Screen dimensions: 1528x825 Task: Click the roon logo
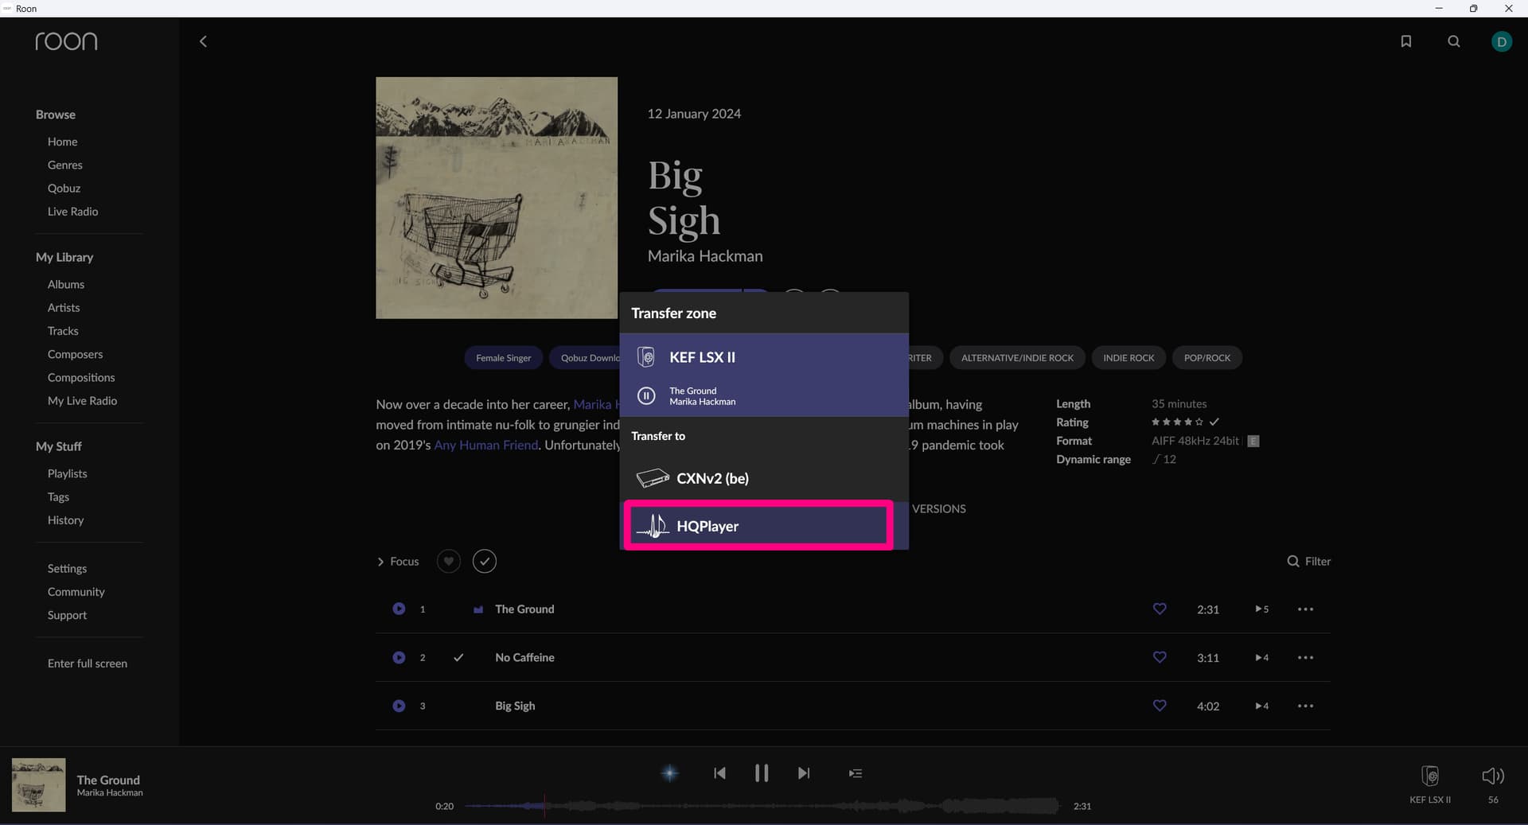coord(66,41)
